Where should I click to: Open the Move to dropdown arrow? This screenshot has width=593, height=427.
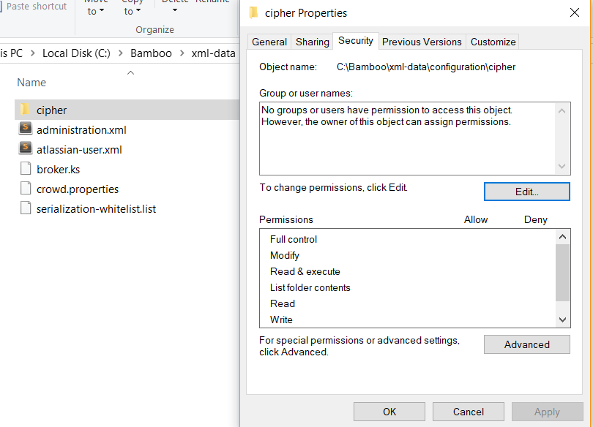[102, 10]
